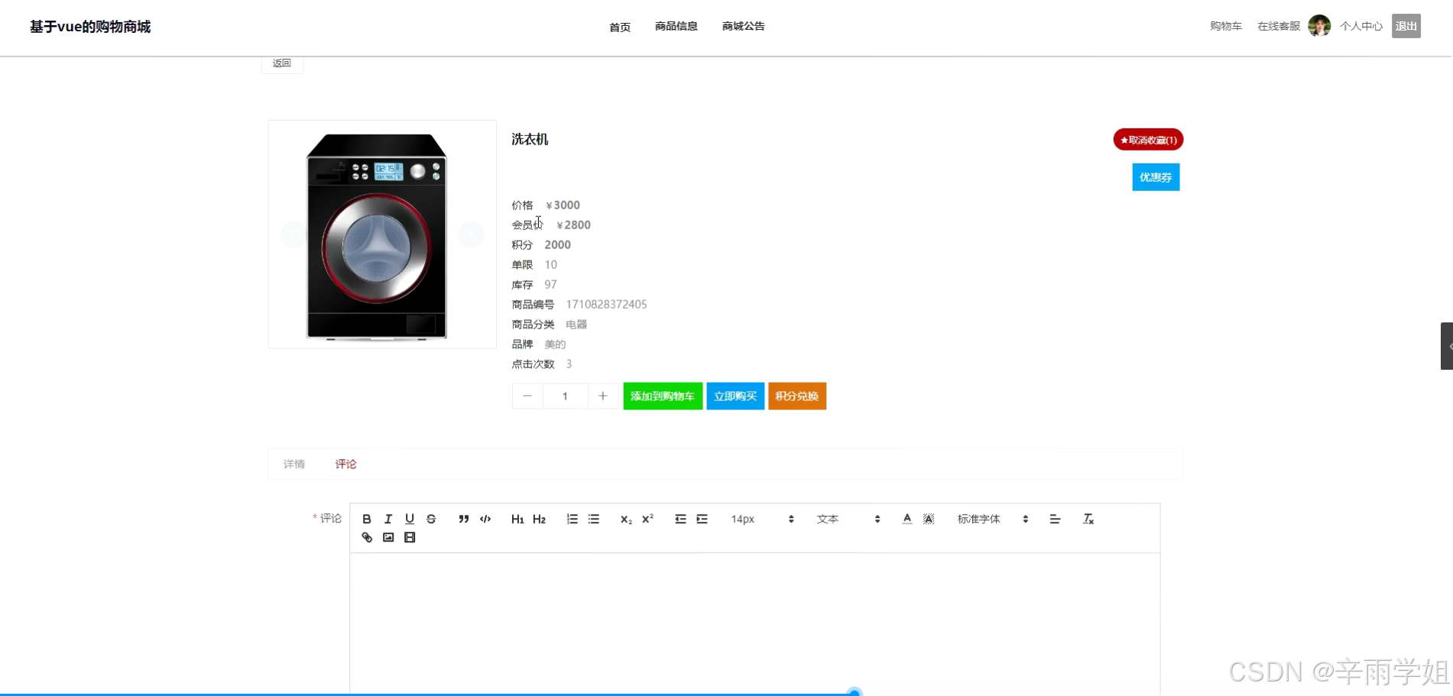Open 首页 in the navigation bar
The height and width of the screenshot is (696, 1453).
(x=620, y=27)
